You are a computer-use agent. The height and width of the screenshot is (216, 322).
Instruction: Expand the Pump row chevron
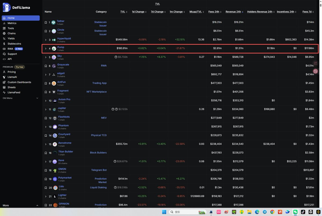[46, 49]
